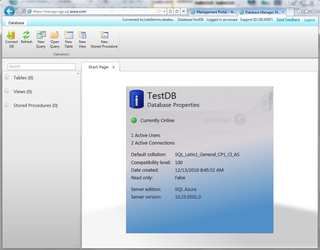
Task: Stop loading with the X icon
Action: 183,11
